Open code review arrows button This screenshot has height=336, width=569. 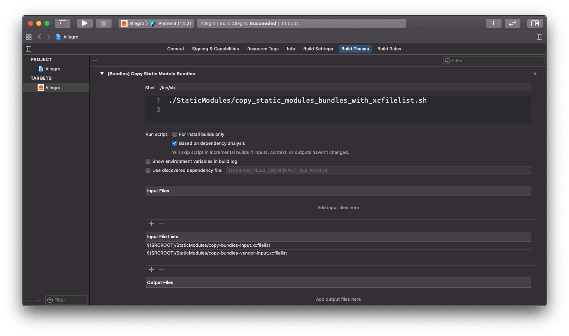coord(513,23)
